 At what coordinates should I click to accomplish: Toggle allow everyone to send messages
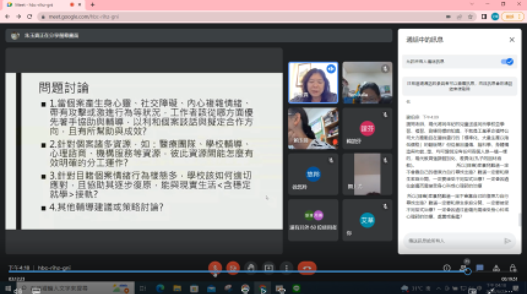[x=507, y=62]
